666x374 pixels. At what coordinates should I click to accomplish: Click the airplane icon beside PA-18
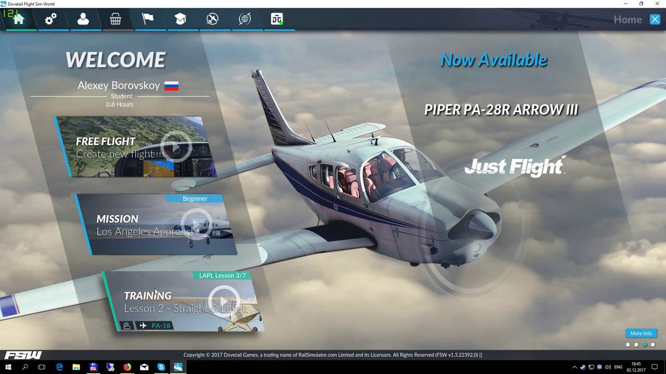pos(143,326)
